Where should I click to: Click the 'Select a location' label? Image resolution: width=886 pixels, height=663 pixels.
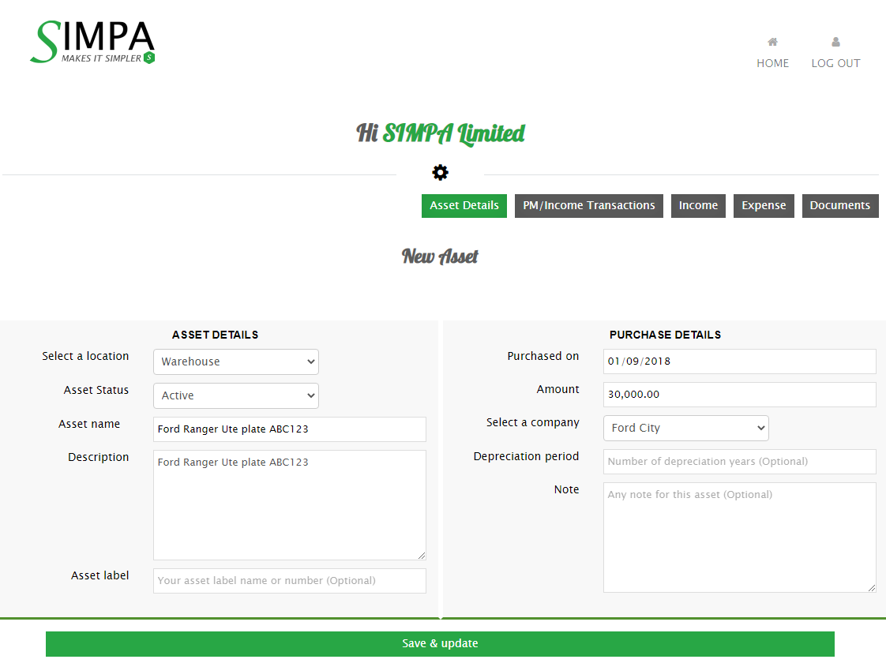[x=85, y=356]
